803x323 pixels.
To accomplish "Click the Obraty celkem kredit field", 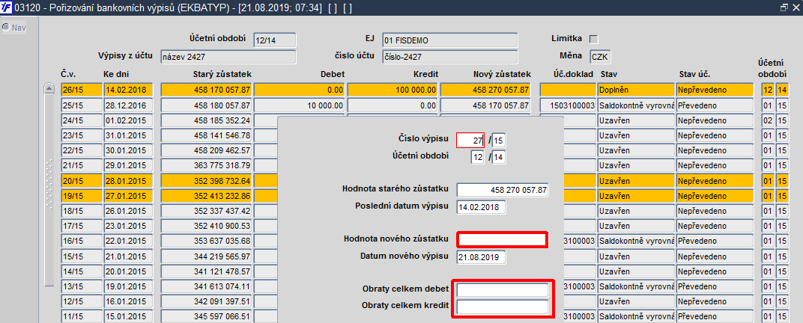I will point(503,307).
